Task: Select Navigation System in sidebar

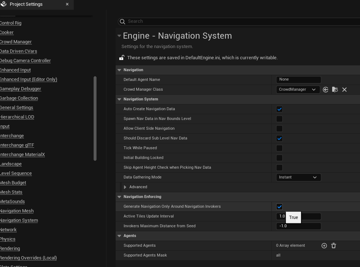Action: coord(19,221)
